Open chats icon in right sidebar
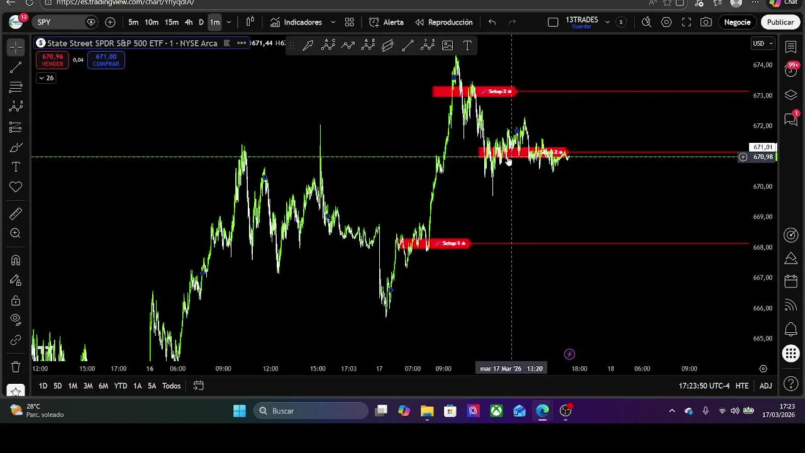Viewport: 805px width, 453px height. pyautogui.click(x=791, y=119)
